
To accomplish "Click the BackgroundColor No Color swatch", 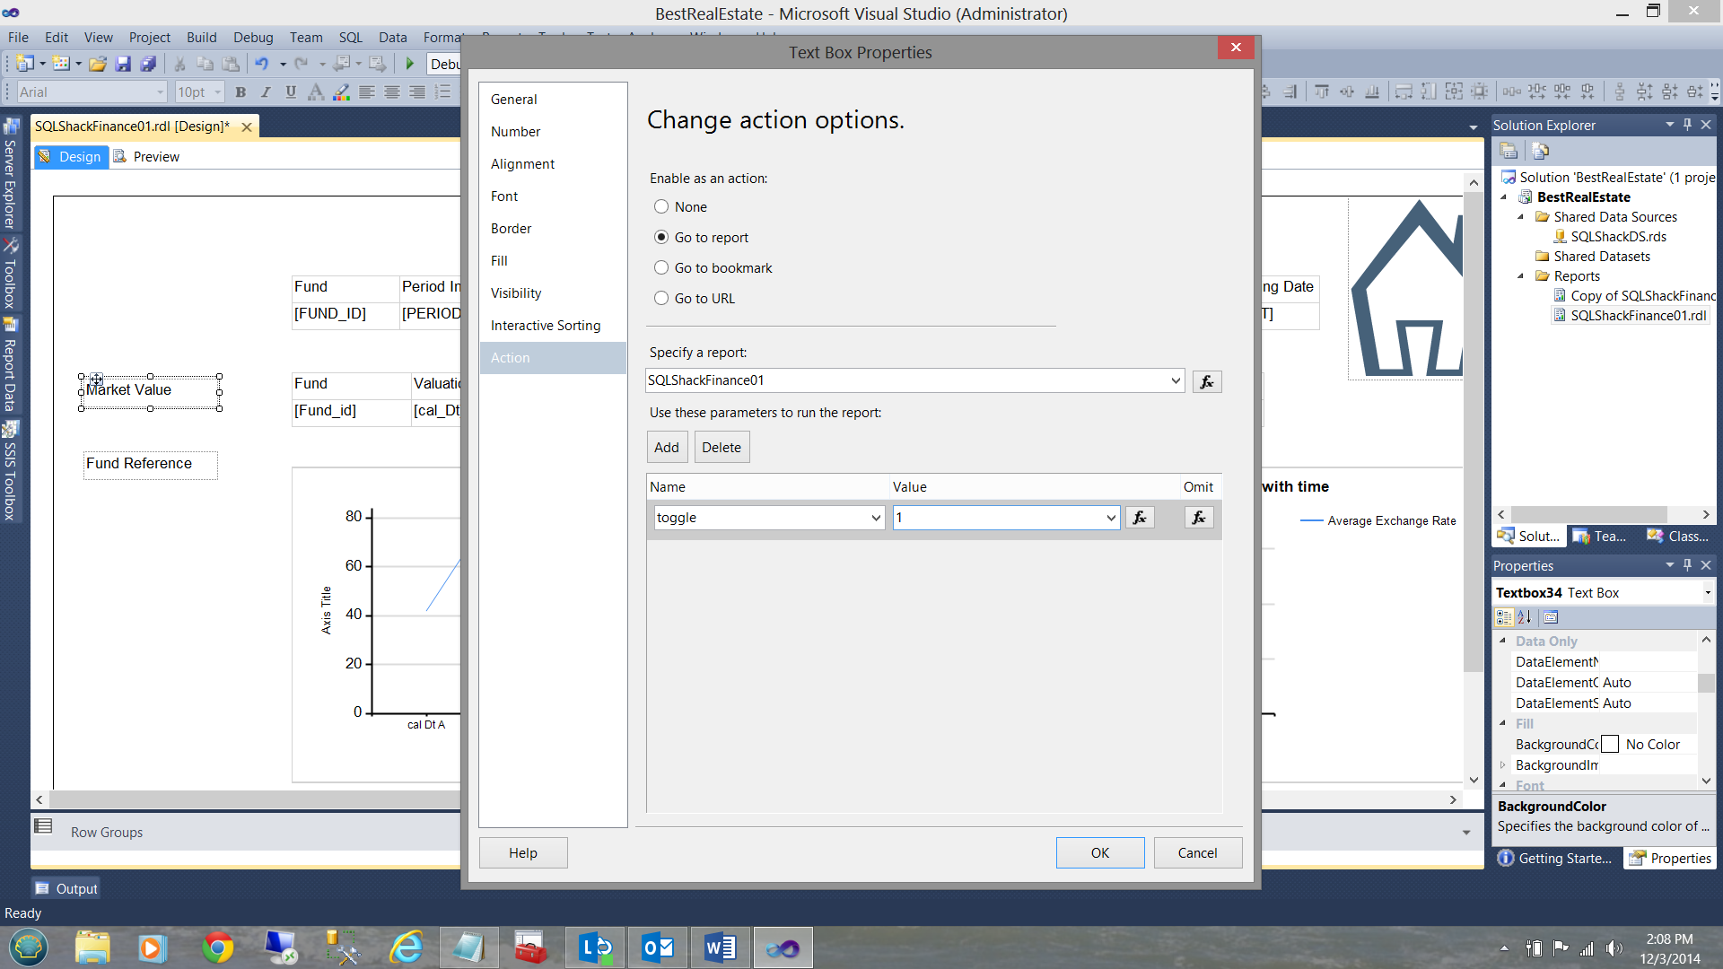I will pos(1610,745).
